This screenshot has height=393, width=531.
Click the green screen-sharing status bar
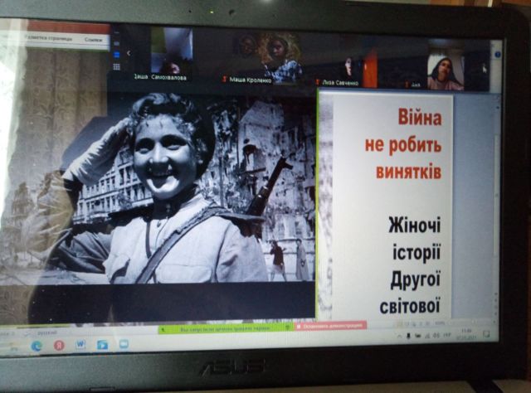coord(226,328)
